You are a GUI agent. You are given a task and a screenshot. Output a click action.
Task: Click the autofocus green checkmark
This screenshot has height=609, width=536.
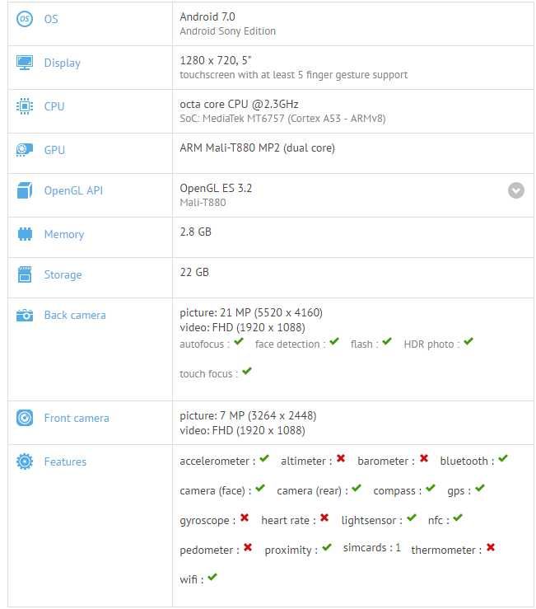point(239,342)
